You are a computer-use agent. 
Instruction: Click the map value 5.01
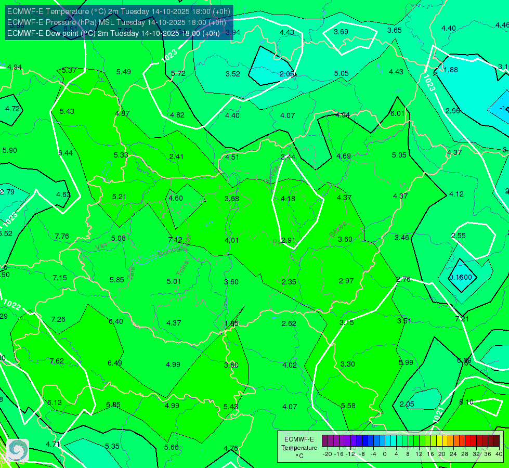coord(174,281)
